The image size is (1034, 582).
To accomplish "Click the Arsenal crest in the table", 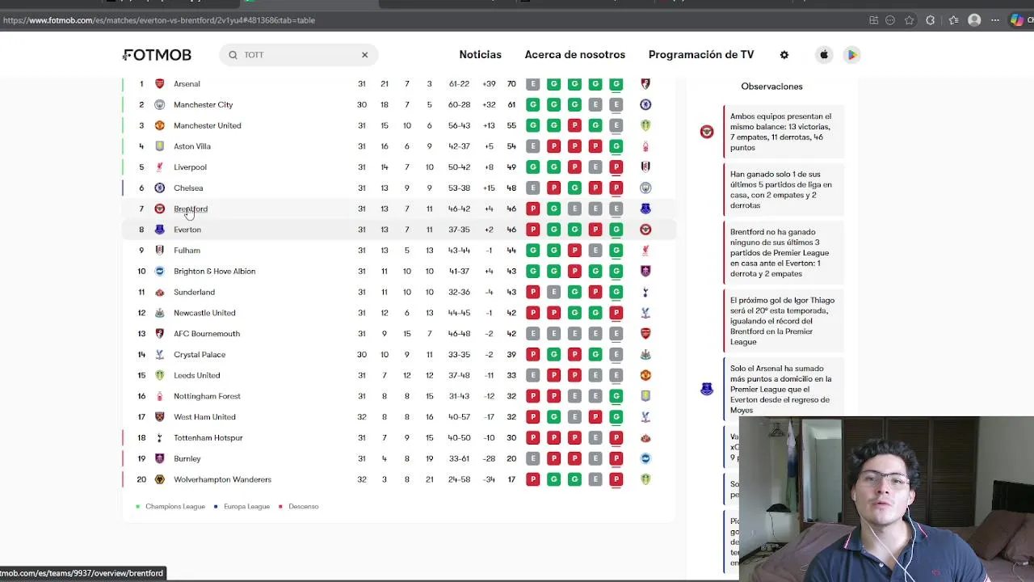I will [159, 84].
